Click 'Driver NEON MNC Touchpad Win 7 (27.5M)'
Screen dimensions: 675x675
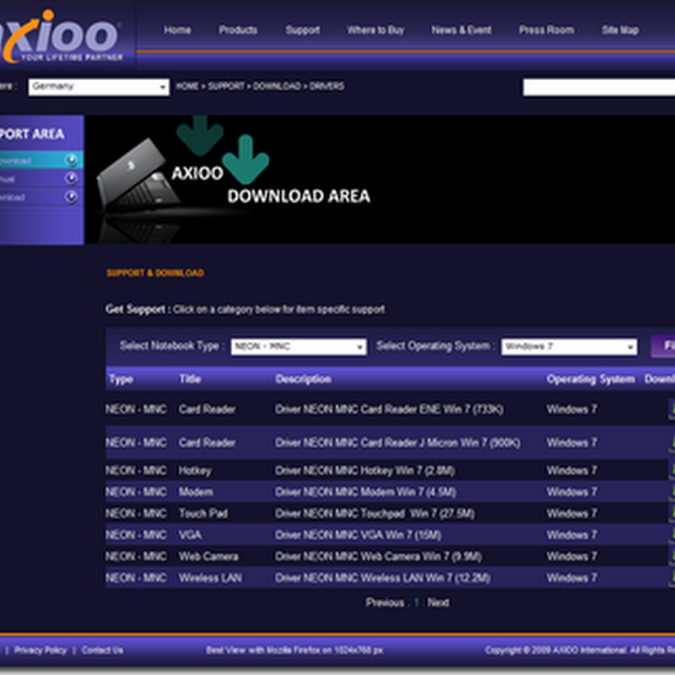pyautogui.click(x=375, y=513)
